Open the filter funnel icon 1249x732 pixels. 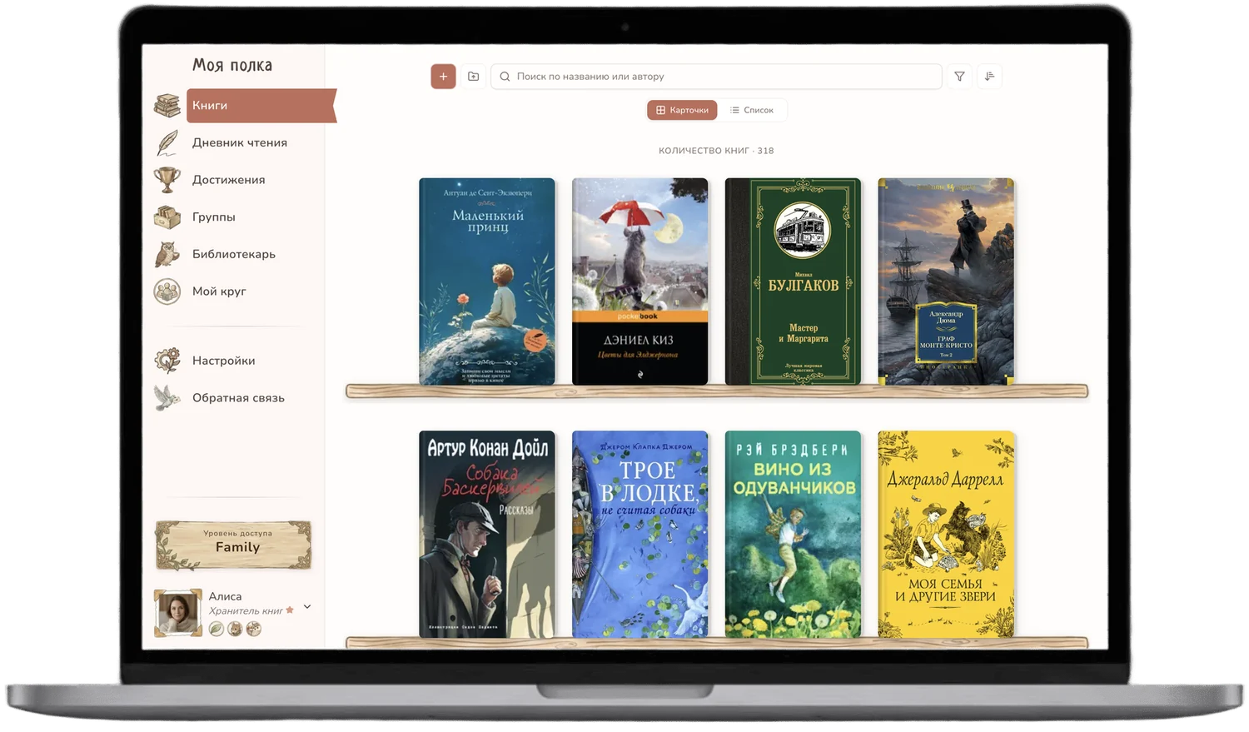(959, 77)
